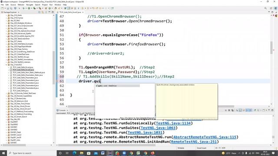Viewport: 278px width, 156px height.
Task: Open the Window menu
Action: point(58,5)
